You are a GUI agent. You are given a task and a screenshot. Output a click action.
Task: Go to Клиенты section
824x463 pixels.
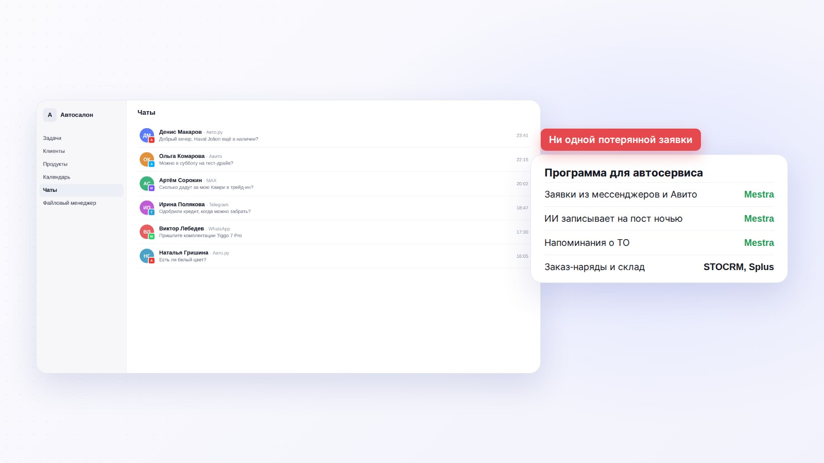[x=81, y=151]
